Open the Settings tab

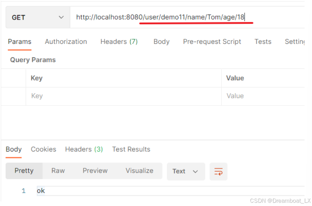[295, 42]
